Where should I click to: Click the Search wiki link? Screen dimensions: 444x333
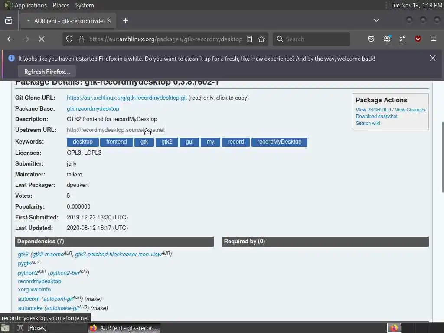click(368, 123)
